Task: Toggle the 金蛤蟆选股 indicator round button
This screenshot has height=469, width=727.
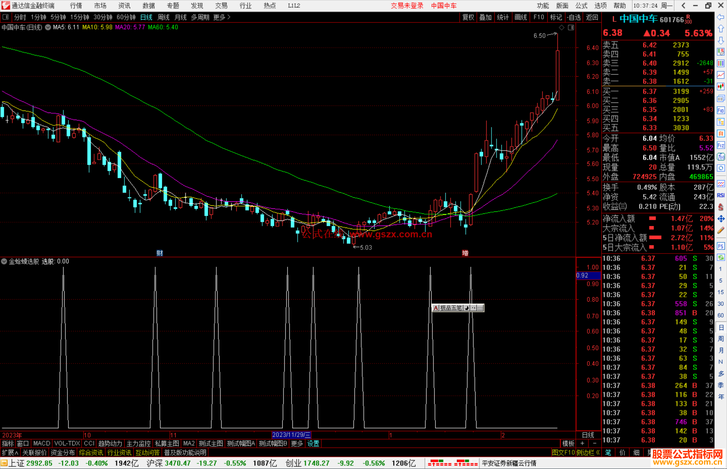Action: [4, 261]
